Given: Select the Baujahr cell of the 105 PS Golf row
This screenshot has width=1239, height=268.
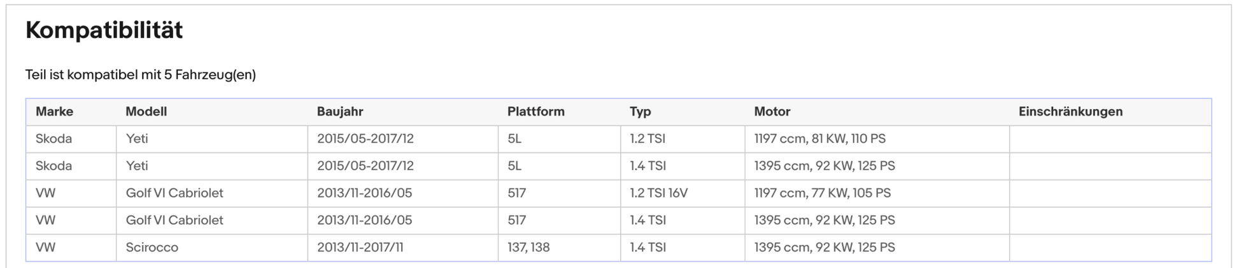Looking at the screenshot, I should [x=364, y=193].
